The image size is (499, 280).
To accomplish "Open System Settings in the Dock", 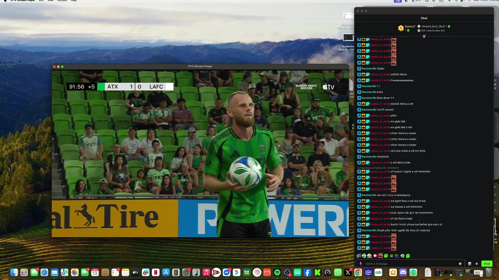I will (186, 273).
